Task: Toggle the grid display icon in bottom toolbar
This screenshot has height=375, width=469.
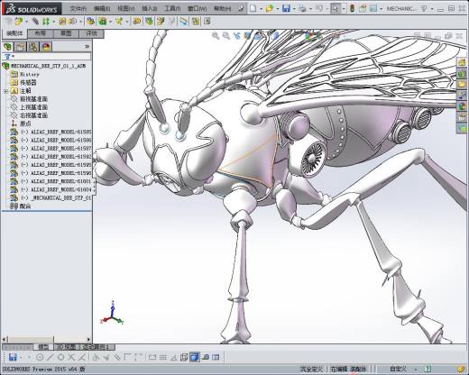Action: [162, 357]
